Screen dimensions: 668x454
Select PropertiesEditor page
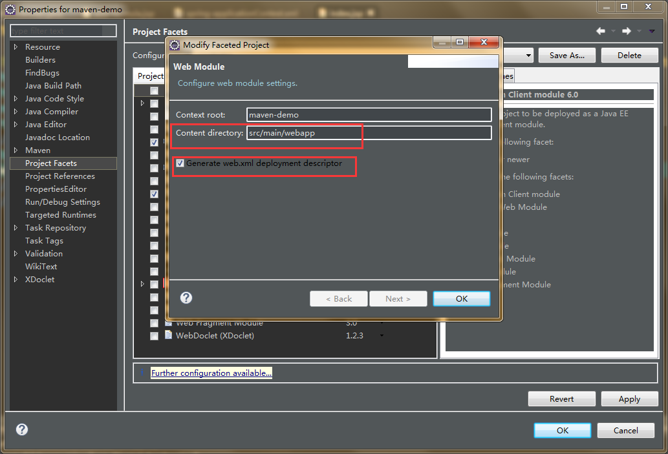tap(56, 189)
